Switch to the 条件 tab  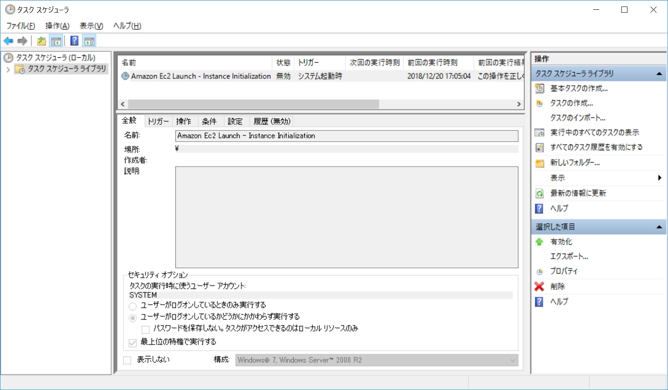click(x=209, y=121)
